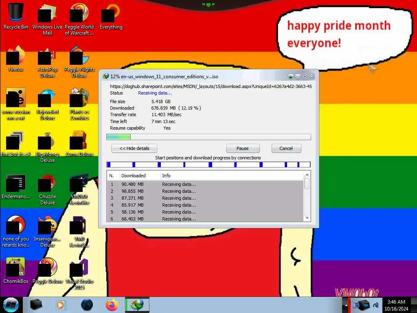Click the 11.403 MB/sec transfer rate
This screenshot has height=313, width=417.
coord(167,115)
